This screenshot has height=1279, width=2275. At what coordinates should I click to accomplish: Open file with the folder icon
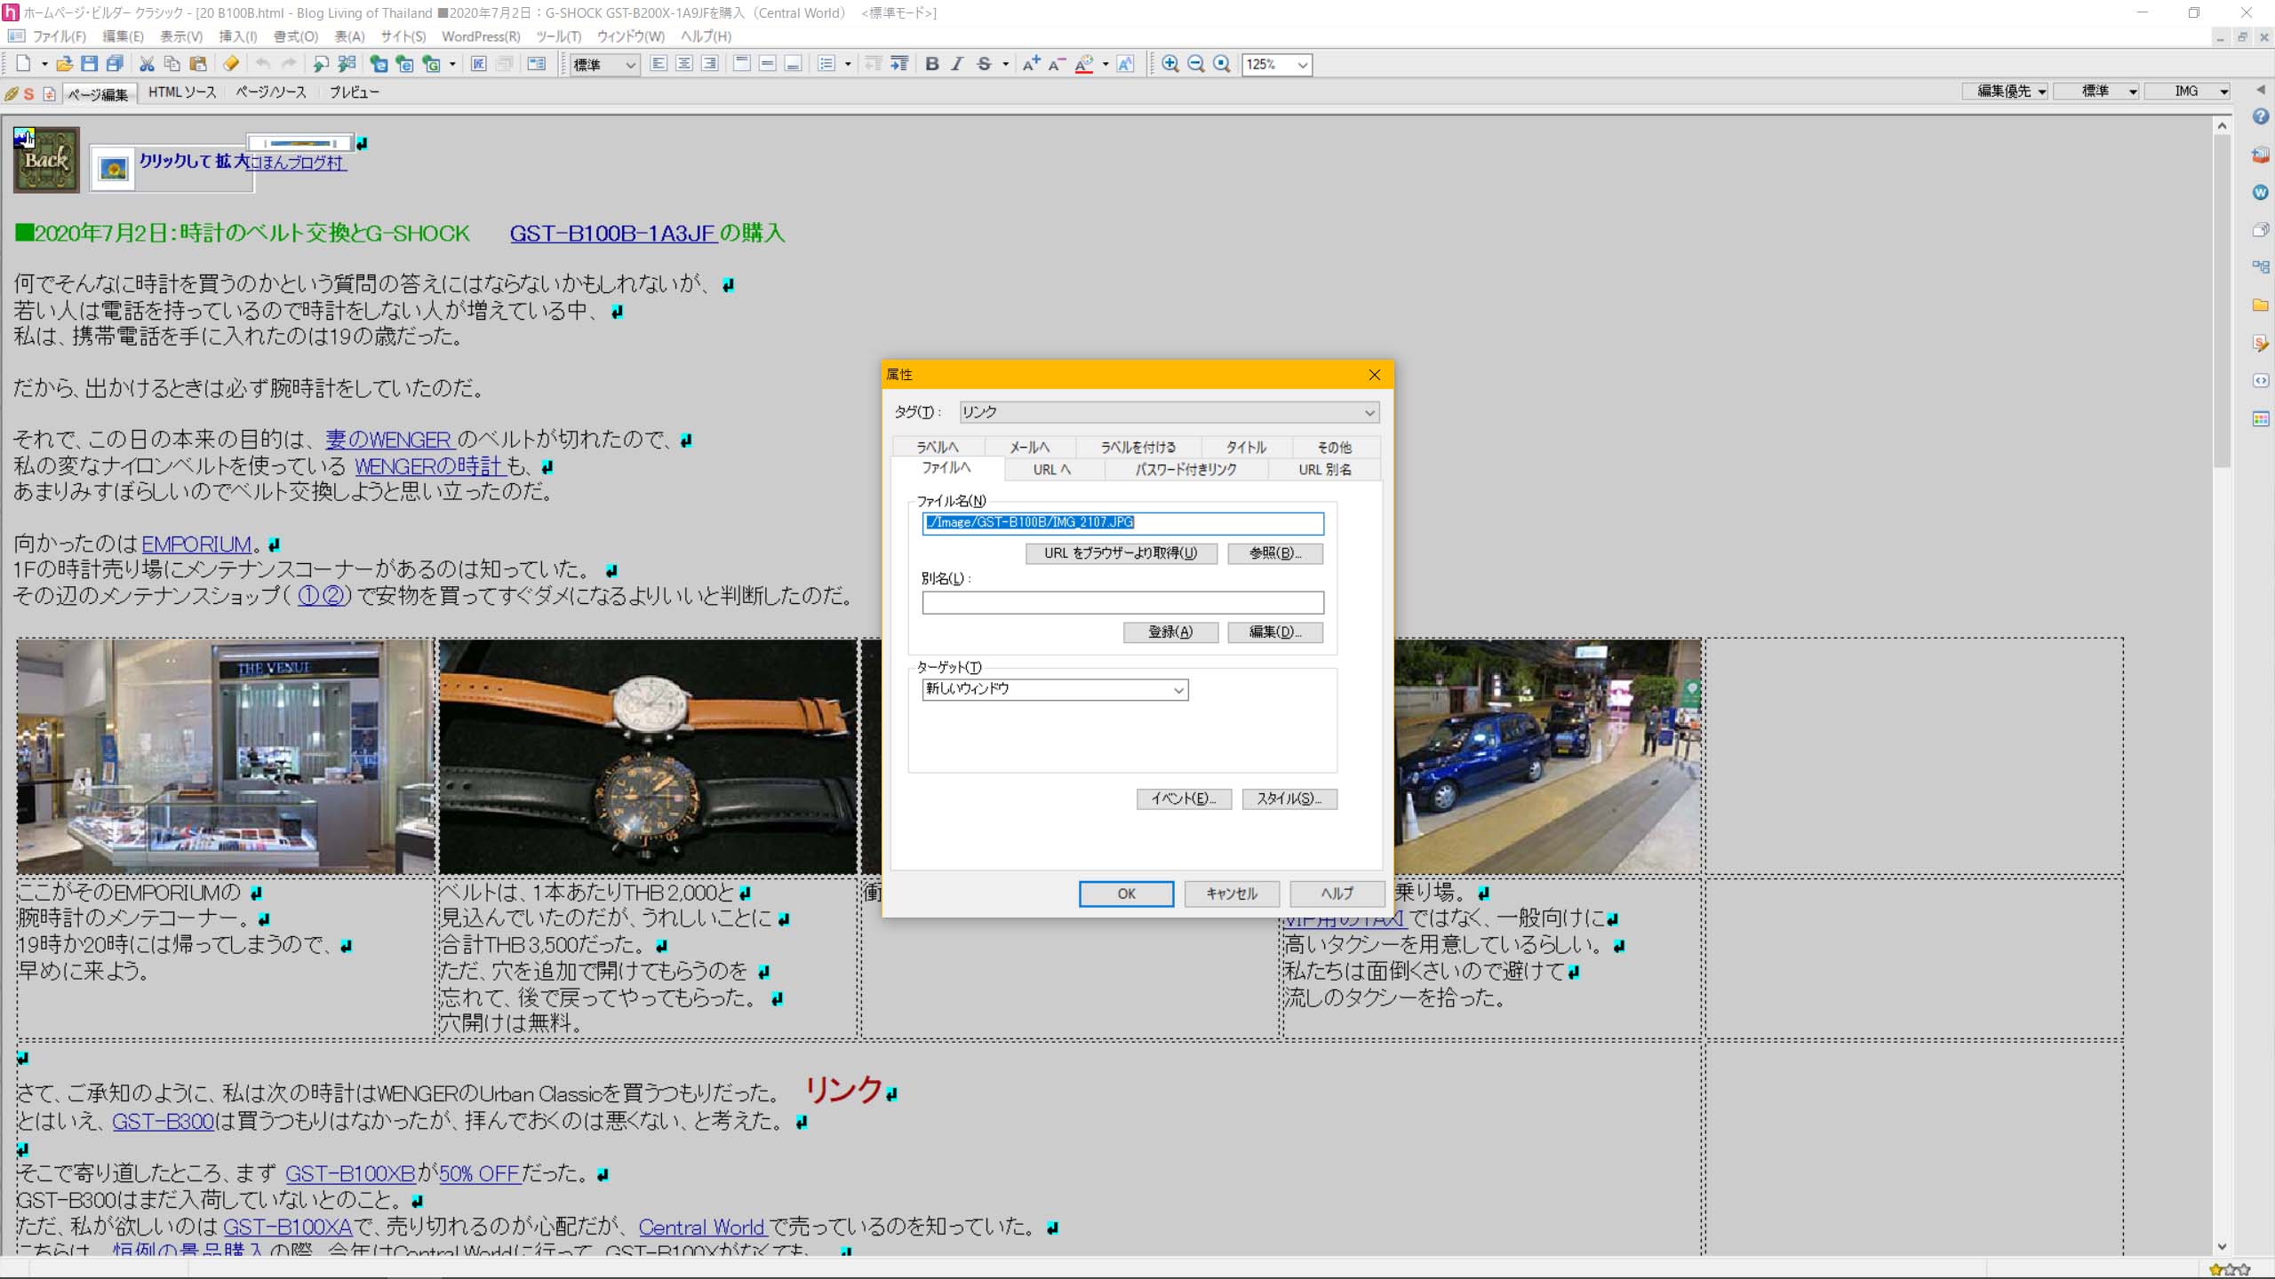(64, 64)
